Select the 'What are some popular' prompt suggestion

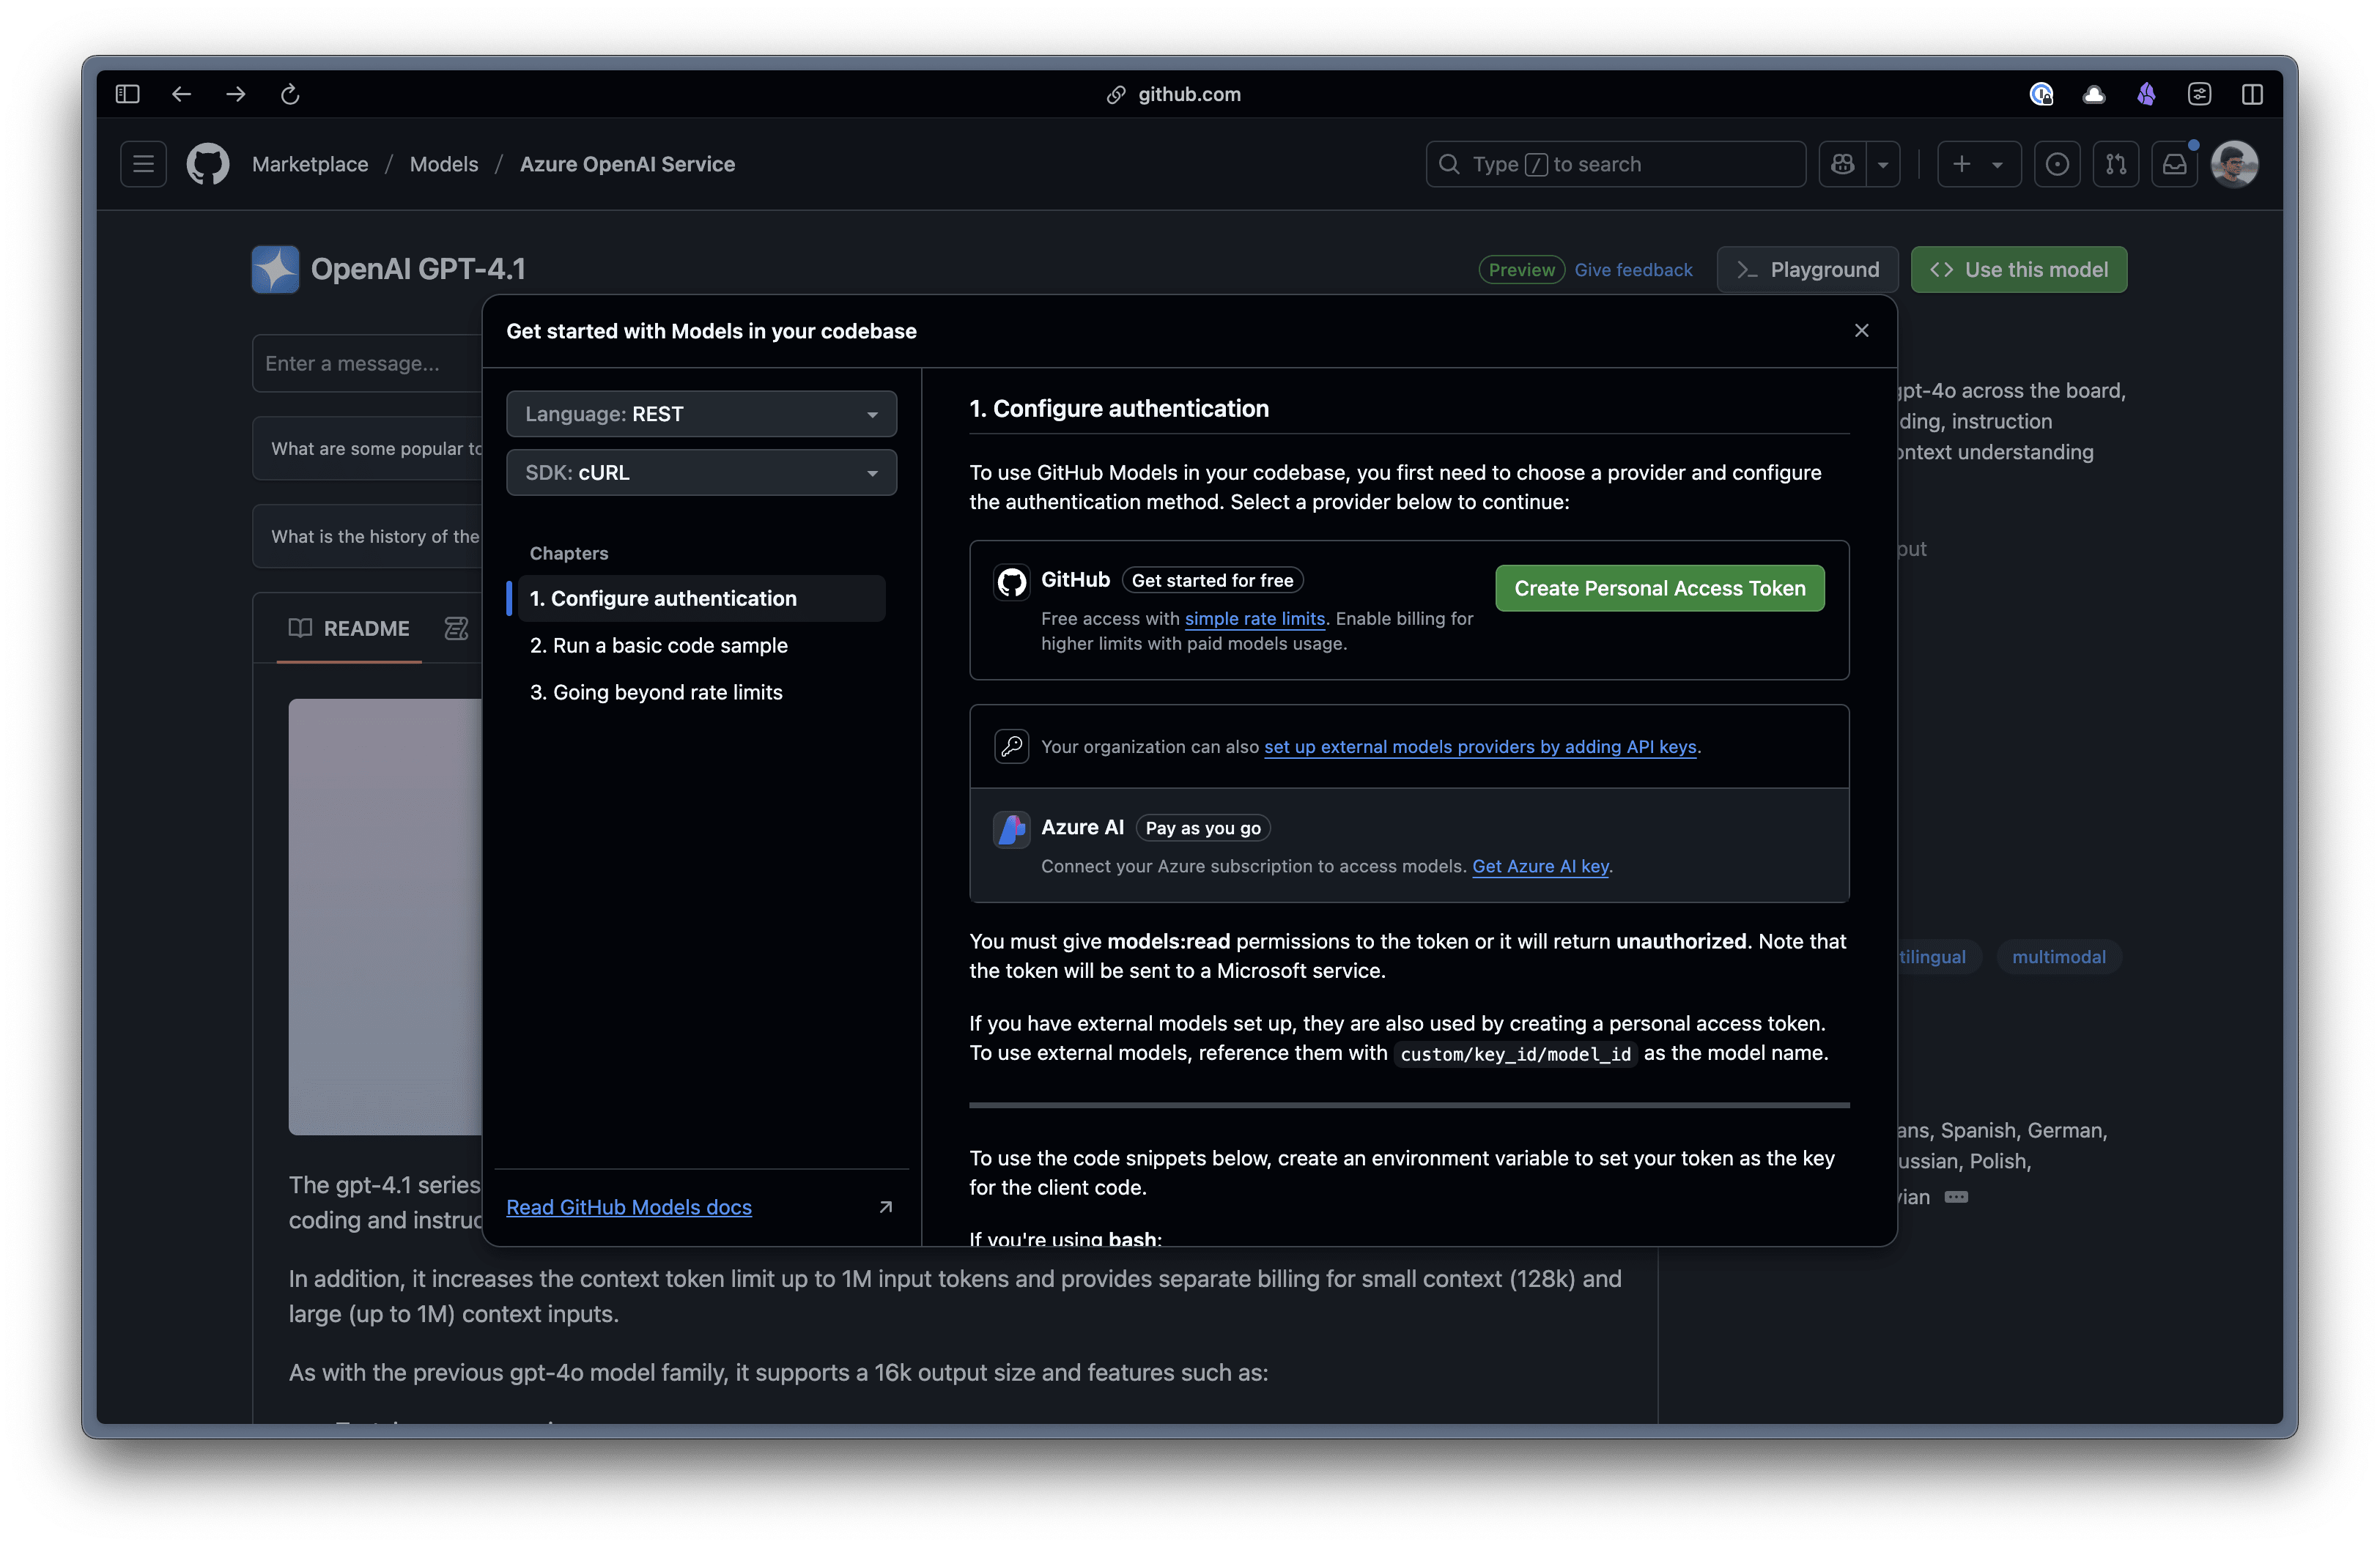[x=367, y=449]
